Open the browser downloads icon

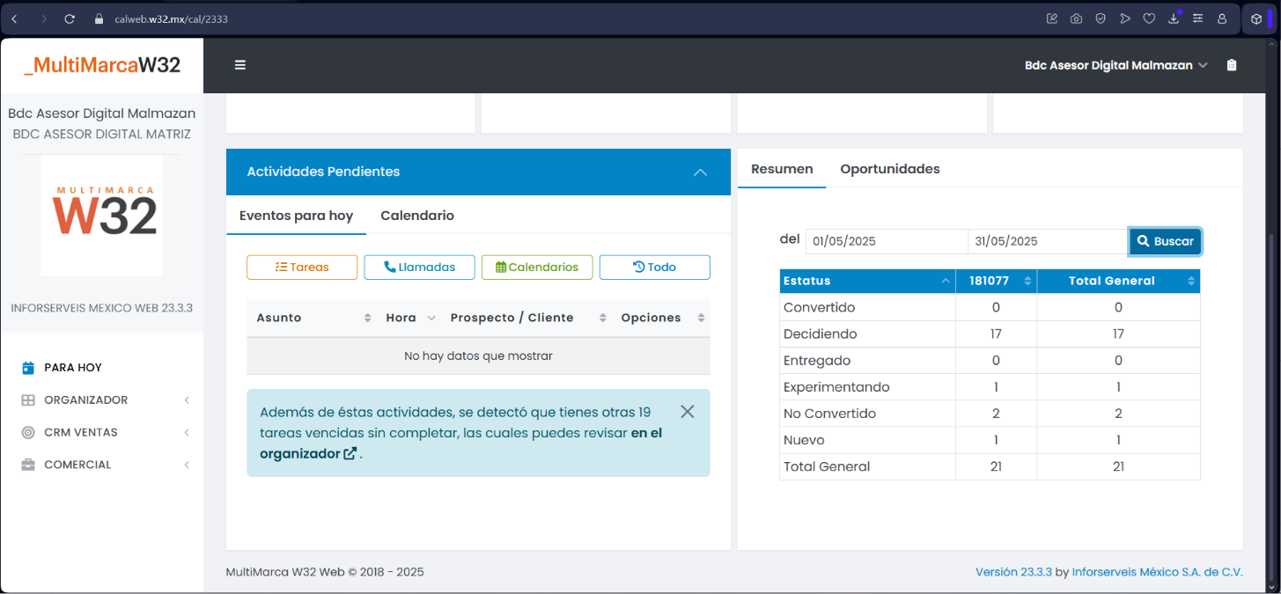pyautogui.click(x=1174, y=18)
